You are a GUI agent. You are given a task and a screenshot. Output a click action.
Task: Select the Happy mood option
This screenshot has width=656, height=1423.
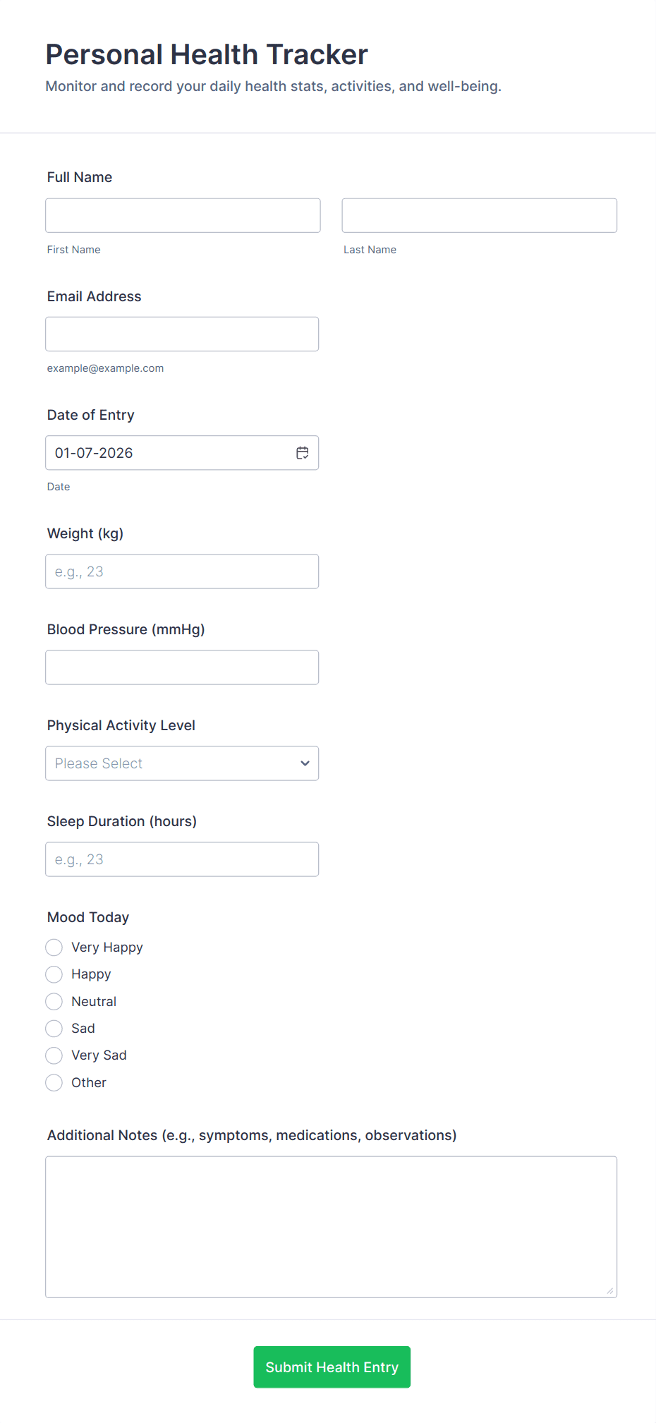tap(54, 974)
